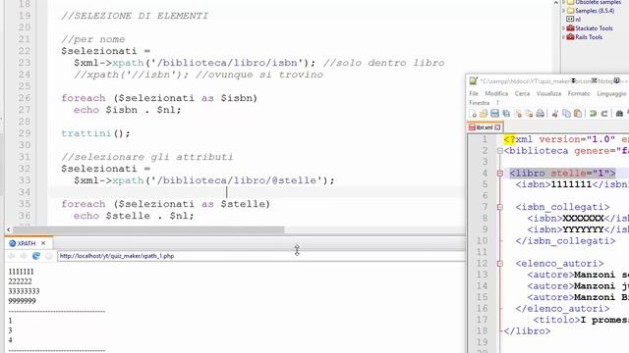The image size is (629, 353).
Task: Click the forward arrow in preview browser
Action: pyautogui.click(x=24, y=256)
